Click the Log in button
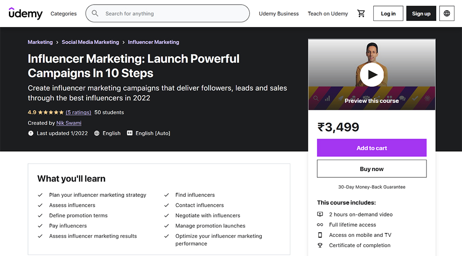The height and width of the screenshot is (256, 462). point(388,13)
